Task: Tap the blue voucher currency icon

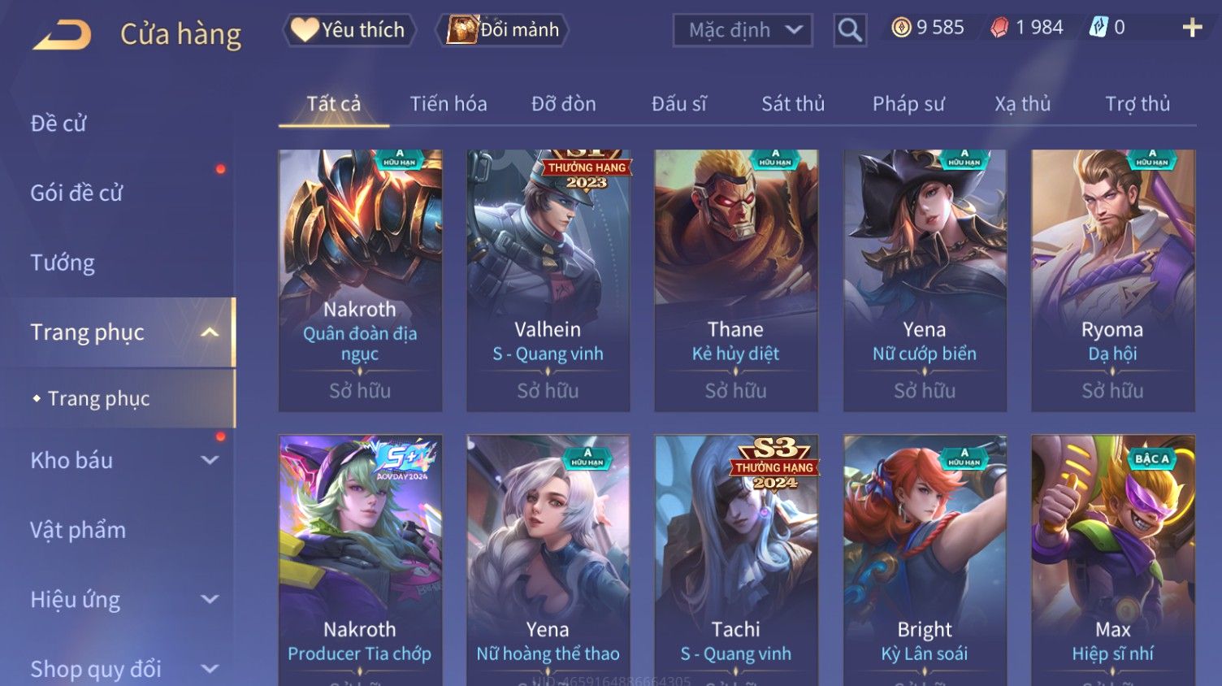Action: click(1098, 28)
